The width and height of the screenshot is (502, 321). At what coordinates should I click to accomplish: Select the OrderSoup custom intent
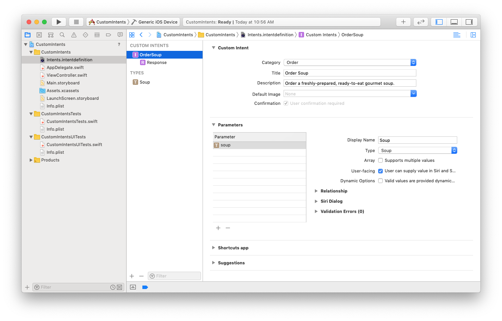coord(150,55)
